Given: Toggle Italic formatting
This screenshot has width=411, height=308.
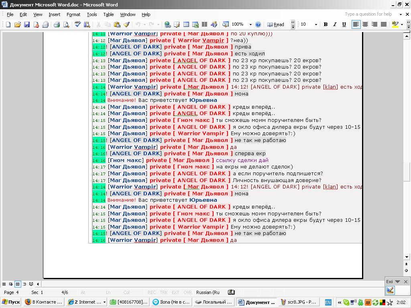Looking at the screenshot, I should click(x=335, y=24).
